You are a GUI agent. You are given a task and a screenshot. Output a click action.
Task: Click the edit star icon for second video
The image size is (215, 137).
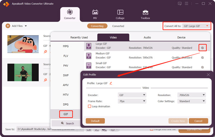46,80
